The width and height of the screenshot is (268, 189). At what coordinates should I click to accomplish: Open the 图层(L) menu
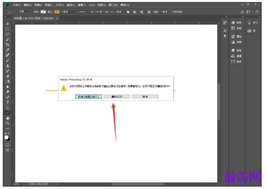pos(49,5)
